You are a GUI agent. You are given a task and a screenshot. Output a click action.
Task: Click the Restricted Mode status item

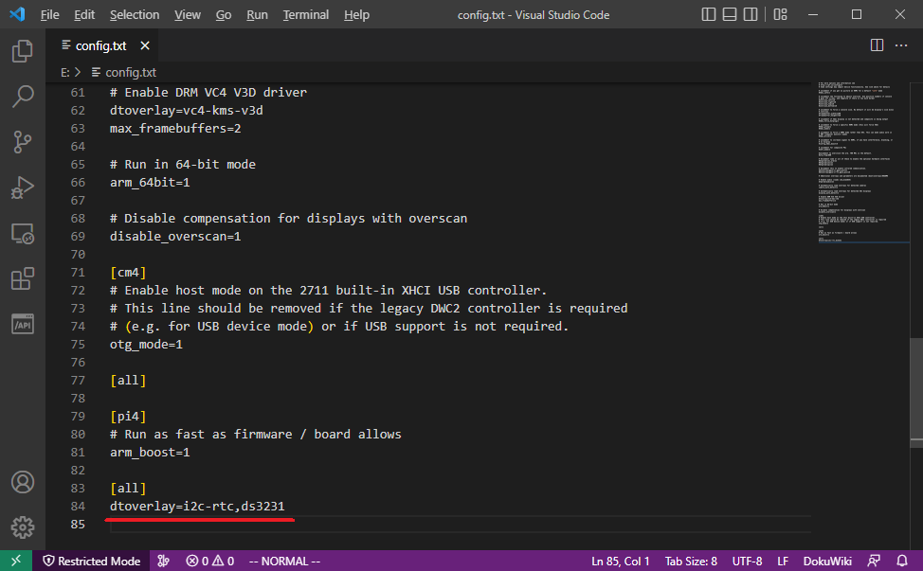[92, 561]
